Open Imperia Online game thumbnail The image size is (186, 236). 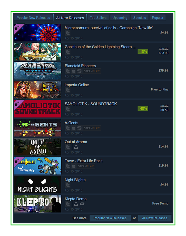pyautogui.click(x=38, y=90)
